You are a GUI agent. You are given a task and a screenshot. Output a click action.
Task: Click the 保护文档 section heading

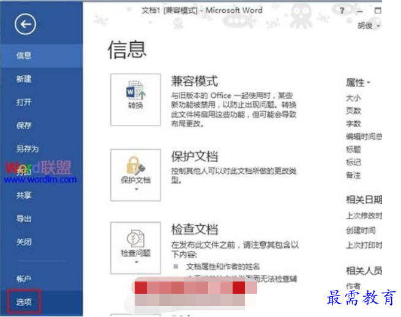tap(195, 157)
